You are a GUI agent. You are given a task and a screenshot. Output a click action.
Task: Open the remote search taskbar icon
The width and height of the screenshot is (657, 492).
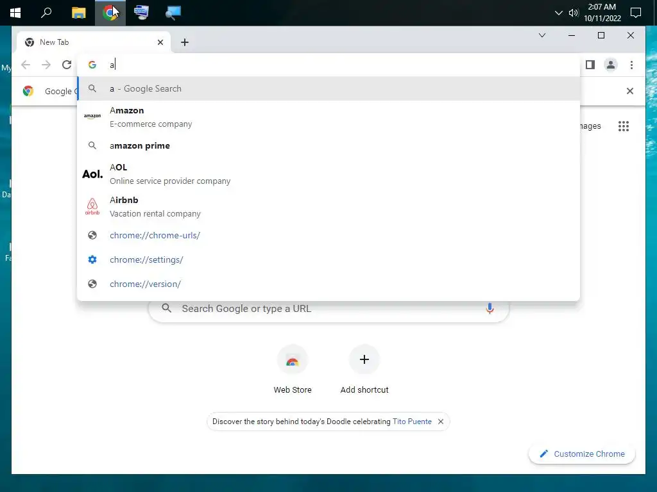(173, 13)
